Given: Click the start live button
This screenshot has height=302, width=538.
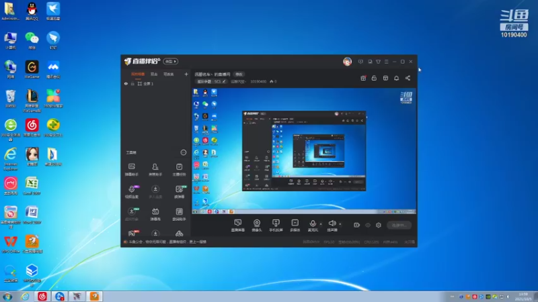Looking at the screenshot, I should pyautogui.click(x=399, y=225).
